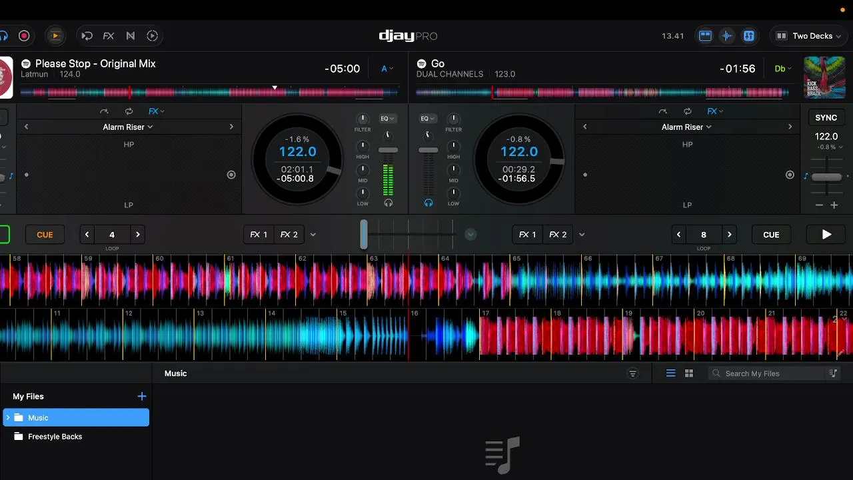Toggle the Automix play icon in top toolbar
Viewport: 853px width, 480px height.
(x=55, y=36)
